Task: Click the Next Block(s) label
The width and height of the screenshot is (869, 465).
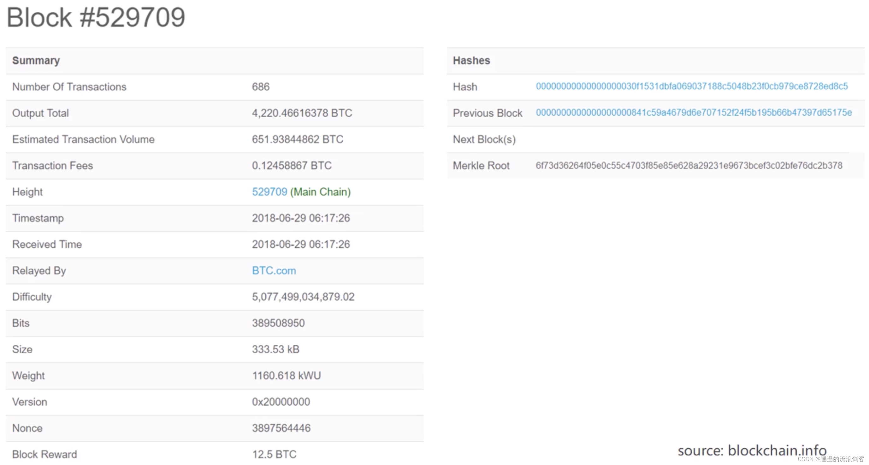Action: (484, 139)
